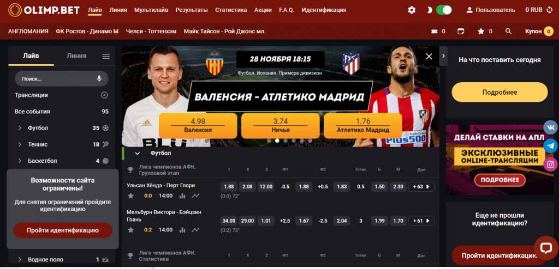Open the calendar icon

point(461,32)
